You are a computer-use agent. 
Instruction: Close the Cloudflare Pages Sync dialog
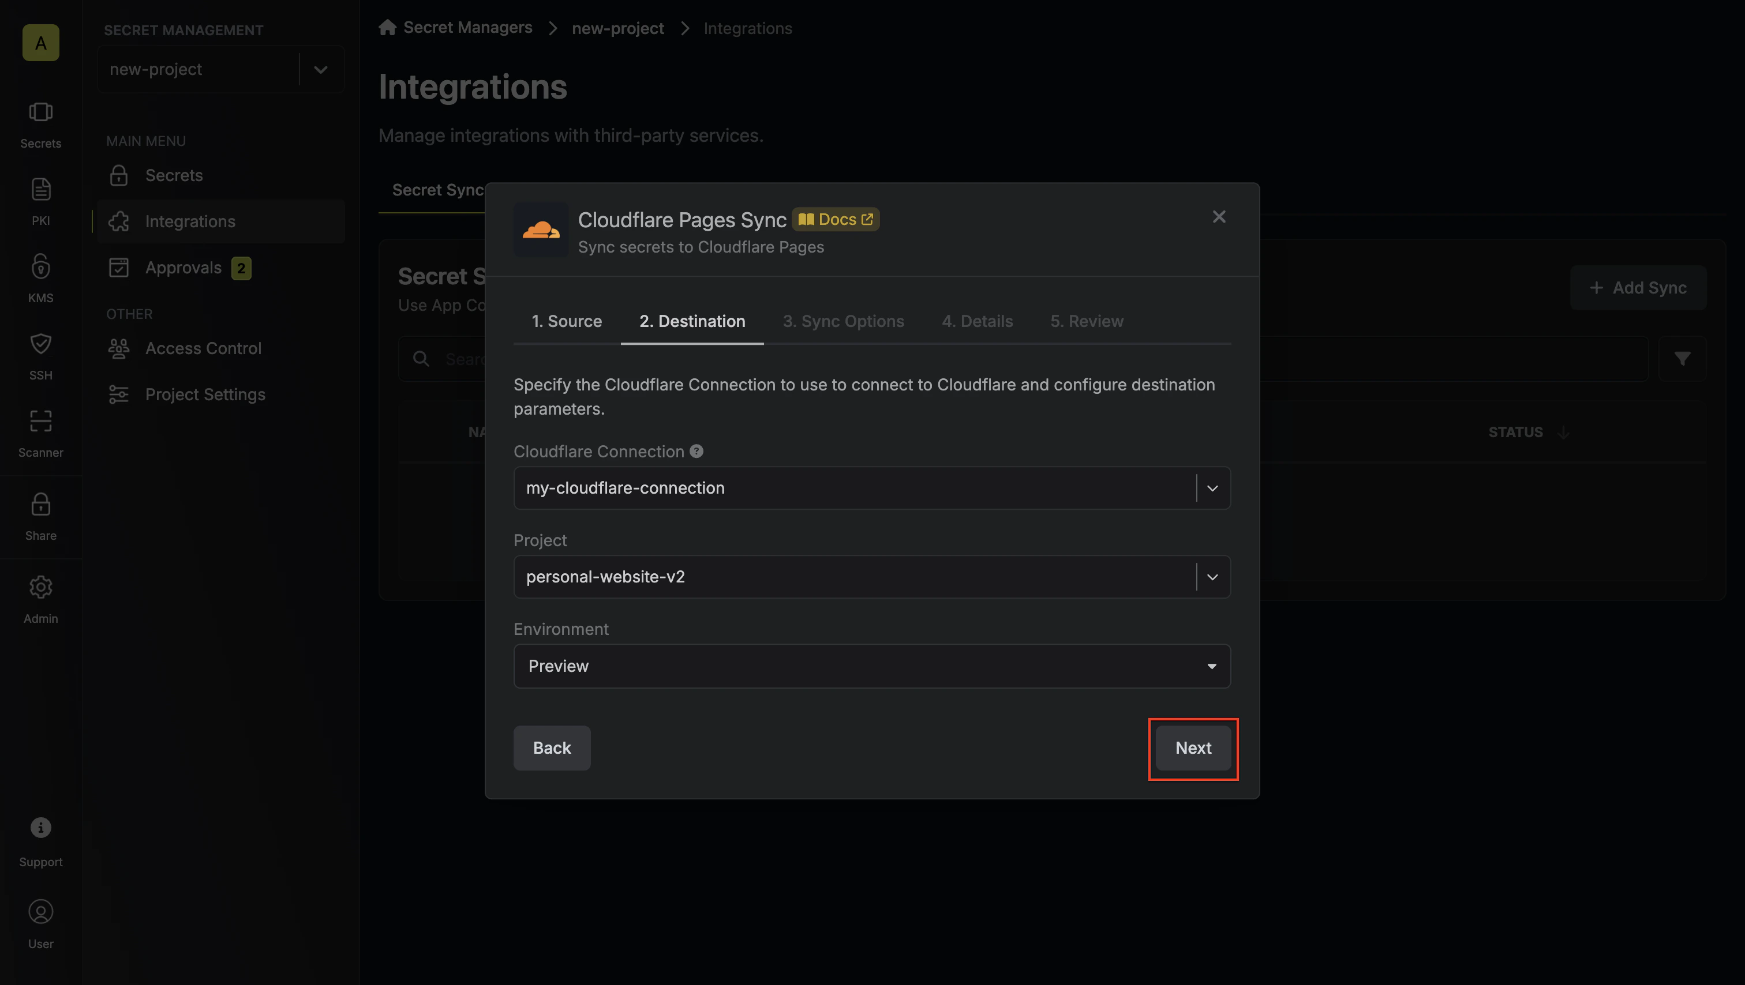pos(1219,217)
